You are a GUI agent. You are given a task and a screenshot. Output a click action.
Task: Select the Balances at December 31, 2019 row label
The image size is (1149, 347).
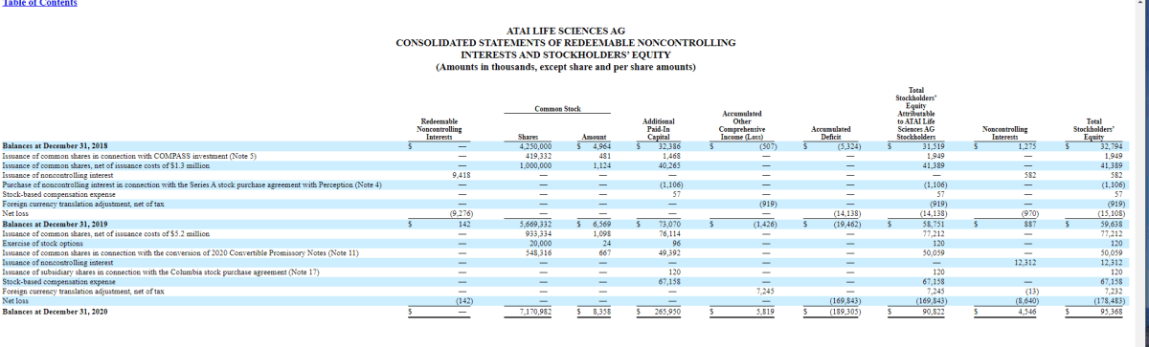[x=55, y=225]
